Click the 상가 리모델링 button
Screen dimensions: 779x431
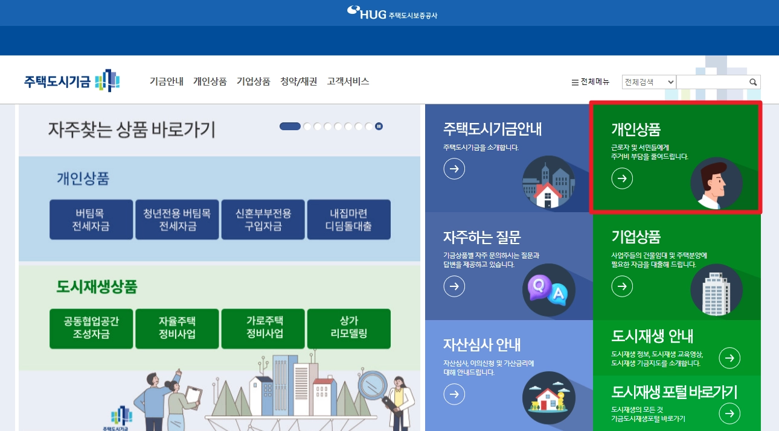(349, 329)
